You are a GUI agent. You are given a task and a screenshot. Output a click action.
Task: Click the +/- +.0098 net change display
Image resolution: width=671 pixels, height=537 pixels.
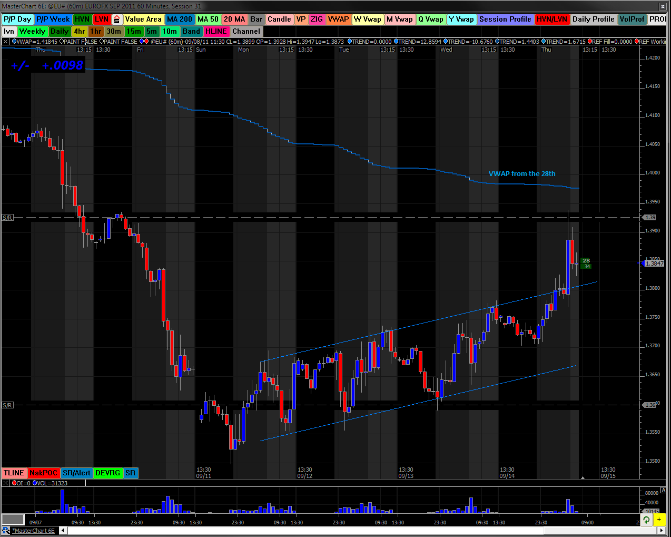pos(47,65)
